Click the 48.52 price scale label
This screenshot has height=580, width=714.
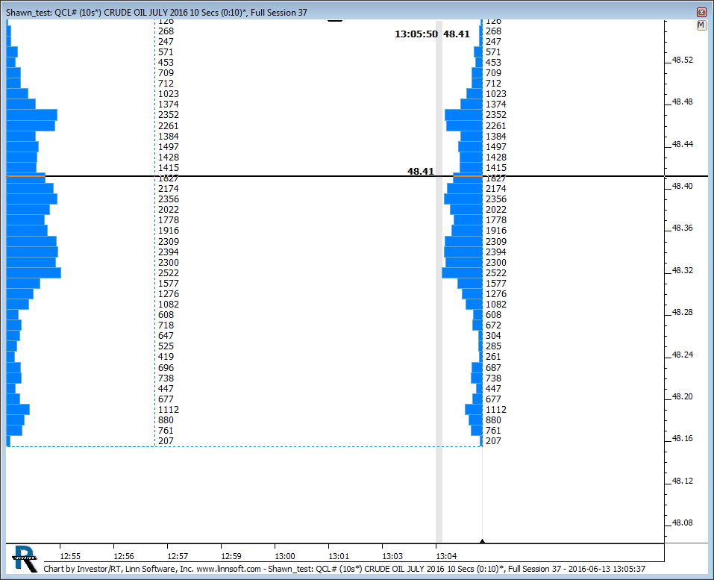pyautogui.click(x=683, y=60)
